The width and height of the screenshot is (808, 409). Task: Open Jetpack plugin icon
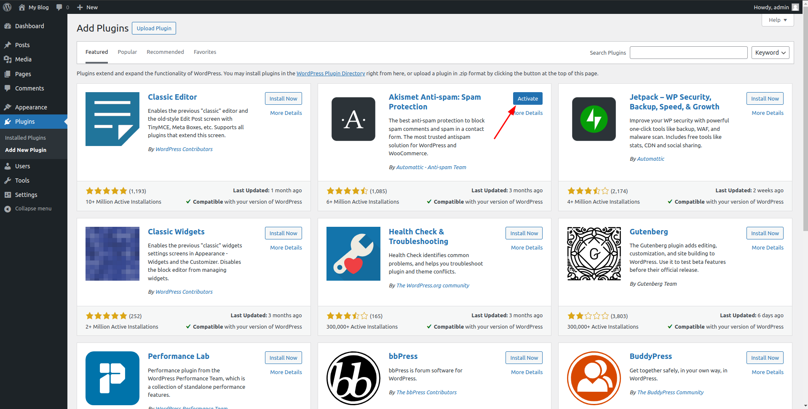point(594,119)
